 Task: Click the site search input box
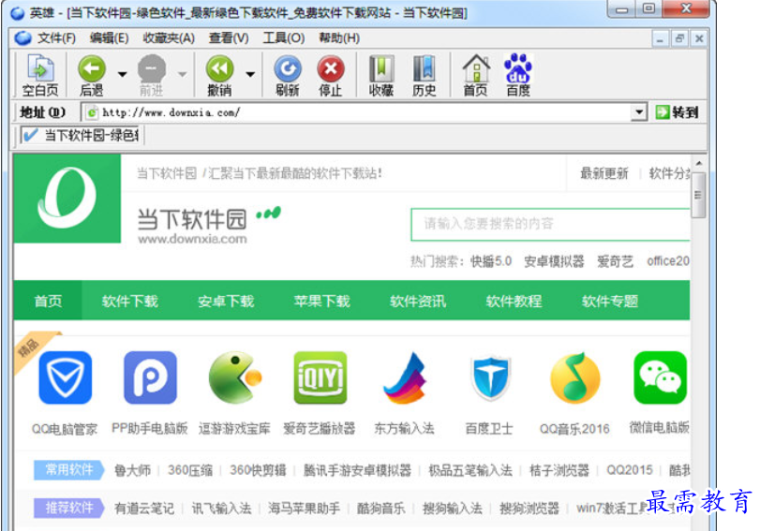tap(550, 224)
